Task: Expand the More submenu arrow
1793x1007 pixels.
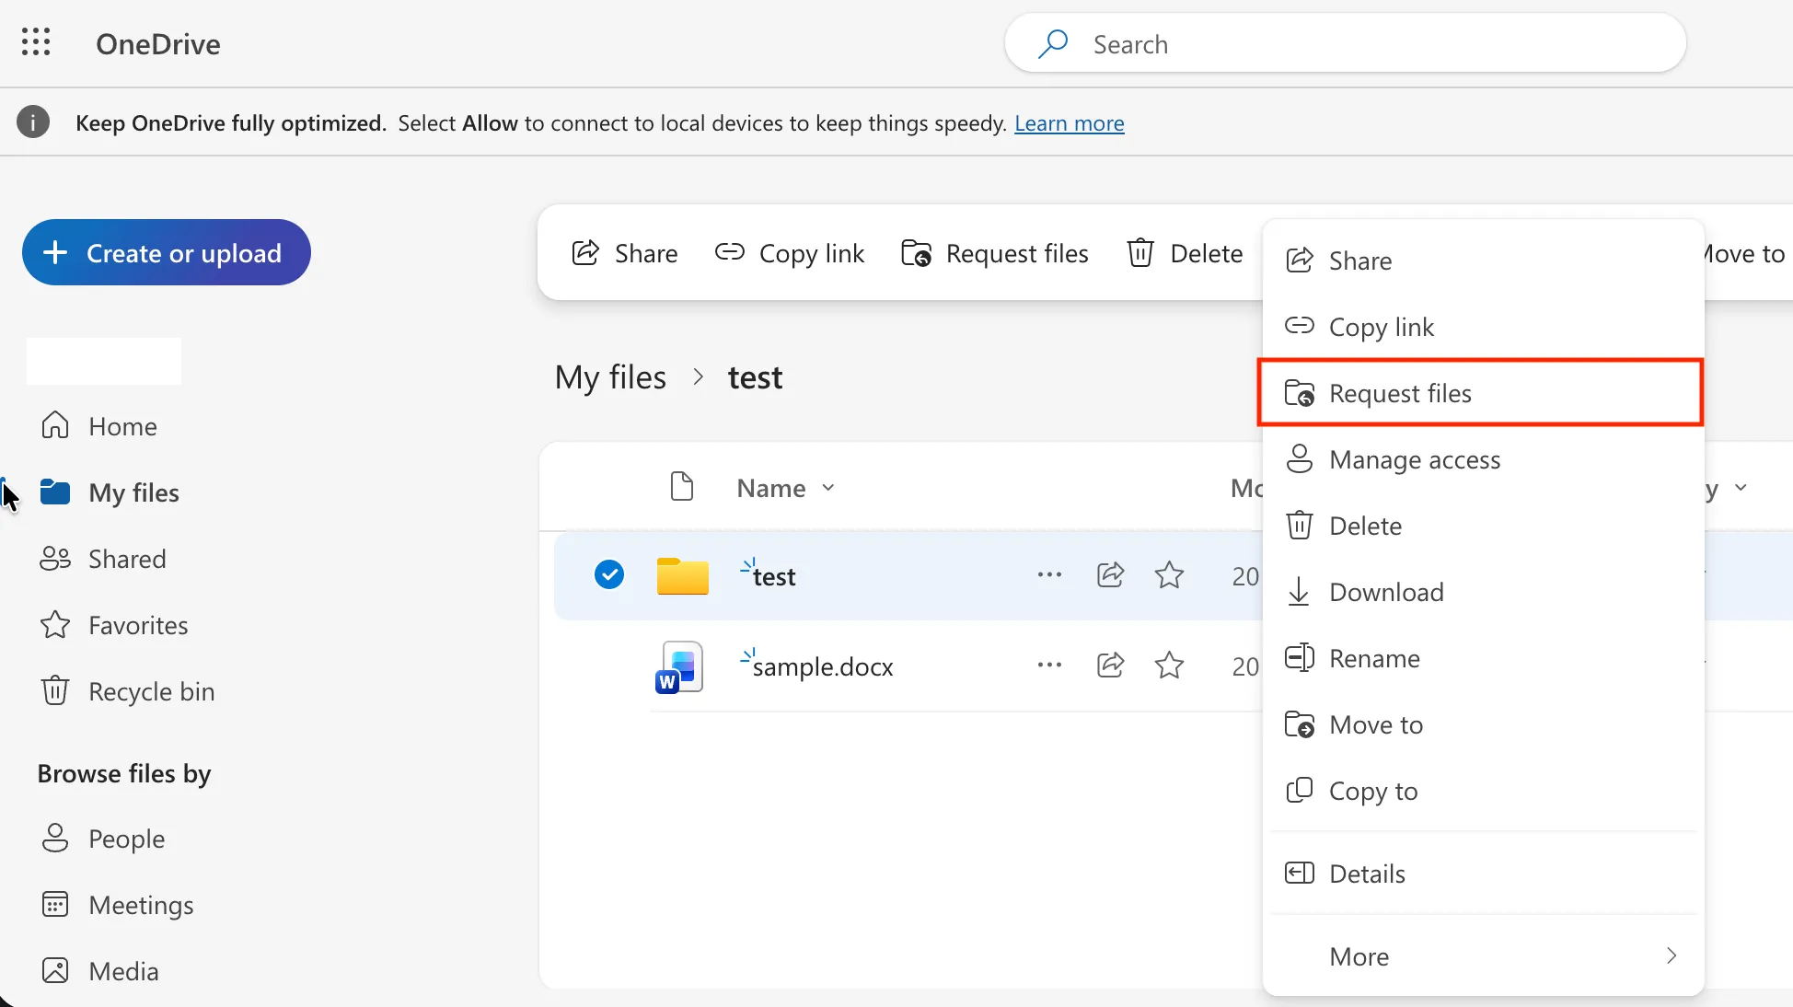Action: [1672, 955]
